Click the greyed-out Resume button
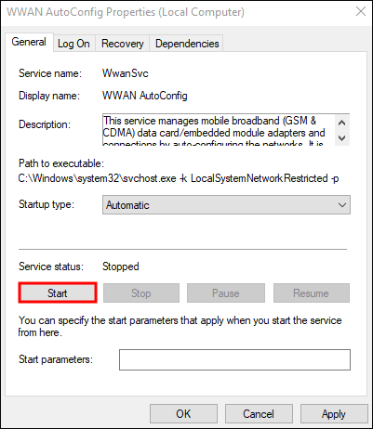The height and width of the screenshot is (429, 373). pos(312,292)
